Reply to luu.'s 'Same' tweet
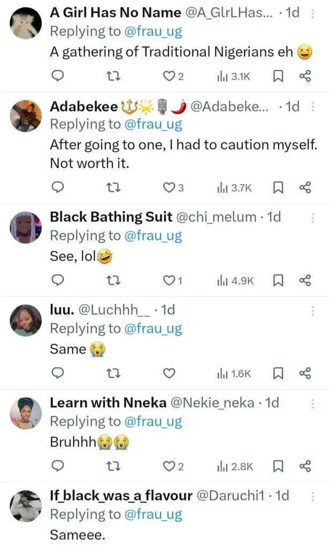Screen dimensions: 329x548 [57, 373]
